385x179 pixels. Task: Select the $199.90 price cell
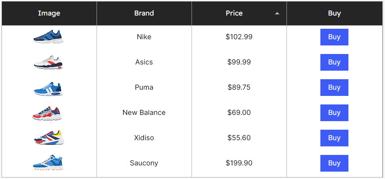pyautogui.click(x=239, y=163)
